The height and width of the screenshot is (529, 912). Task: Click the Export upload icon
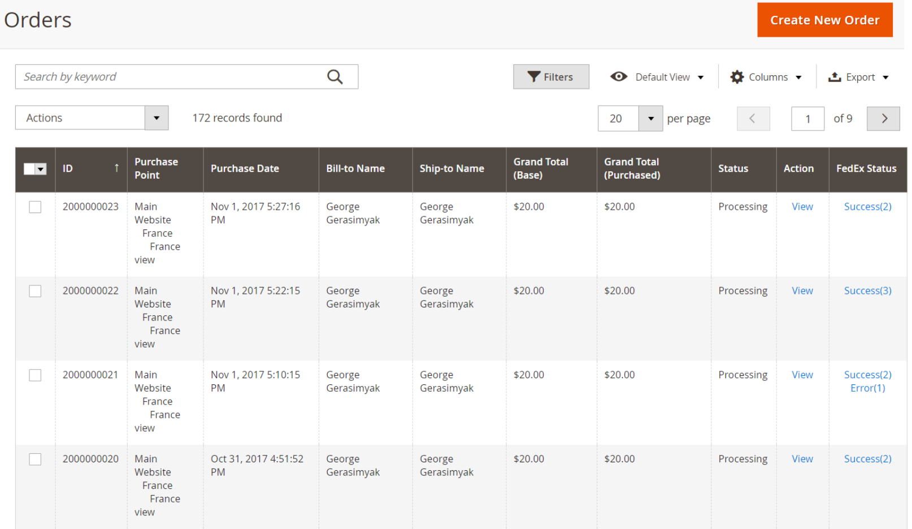coord(835,77)
